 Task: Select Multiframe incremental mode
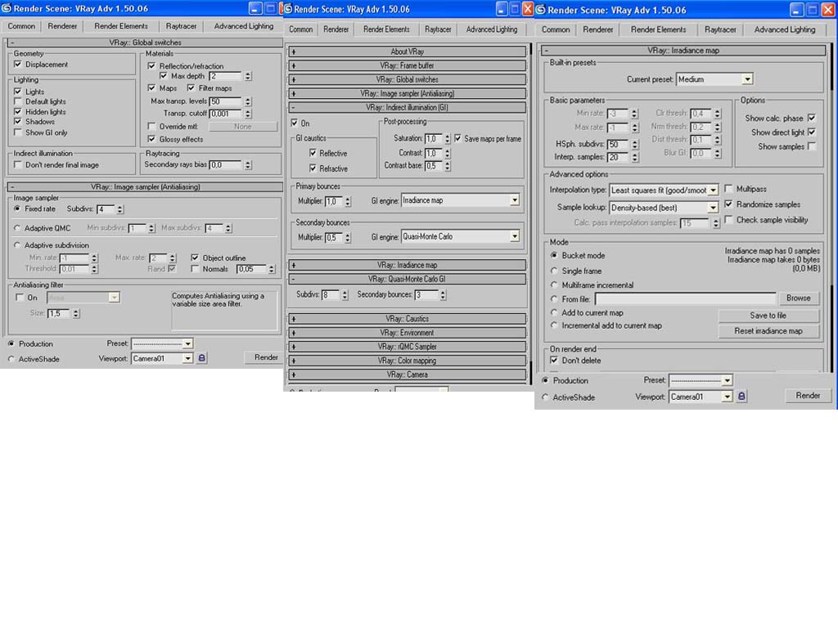coord(554,285)
